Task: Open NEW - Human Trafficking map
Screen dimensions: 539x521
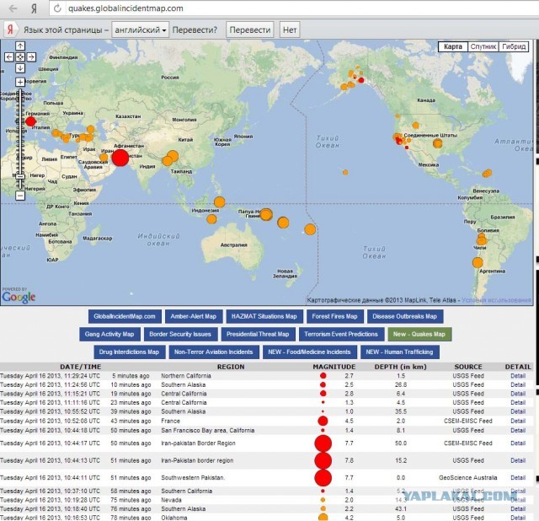Action: click(399, 352)
